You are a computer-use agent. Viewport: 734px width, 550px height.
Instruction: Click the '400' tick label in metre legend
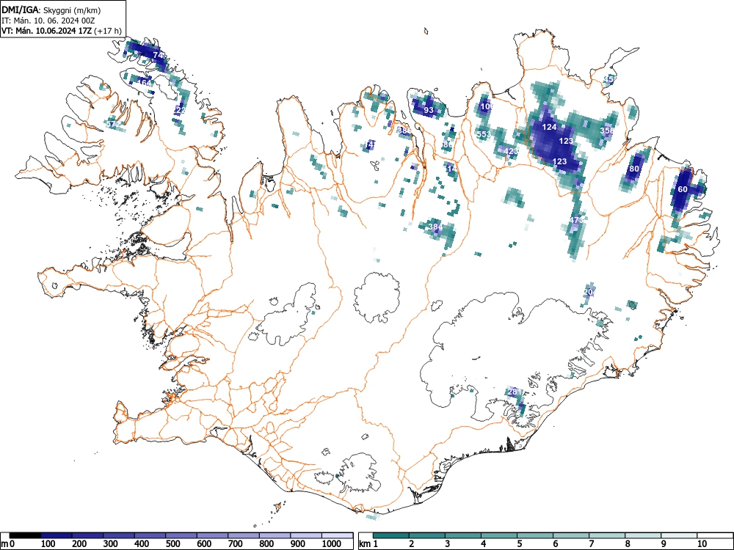pos(142,543)
